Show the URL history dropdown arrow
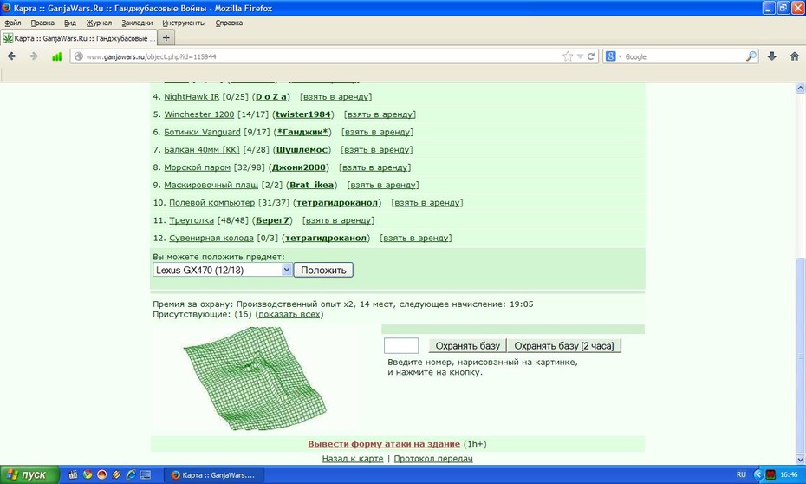Viewport: 806px width, 484px height. (x=580, y=56)
